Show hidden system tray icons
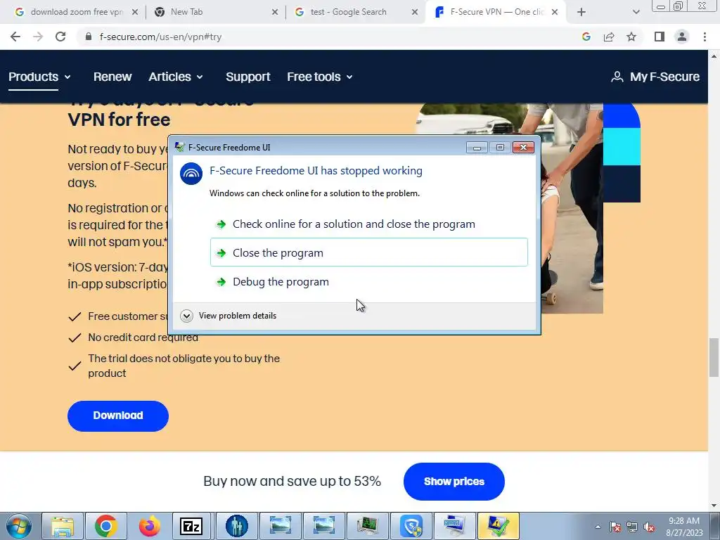The height and width of the screenshot is (540, 720). coord(598,527)
